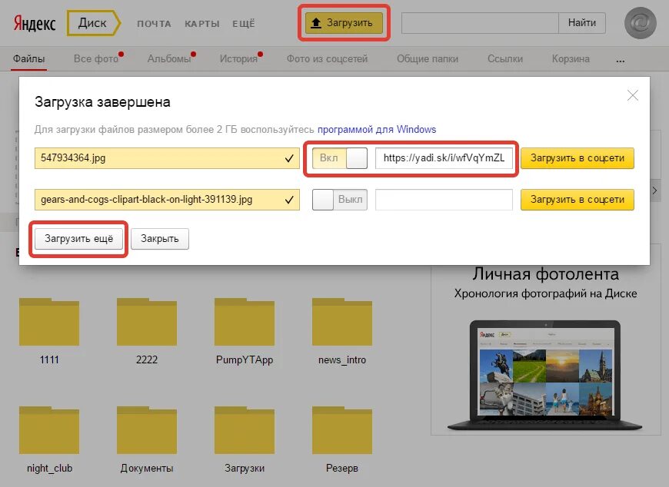Click the Яндекс logo
The image size is (669, 487).
click(34, 23)
